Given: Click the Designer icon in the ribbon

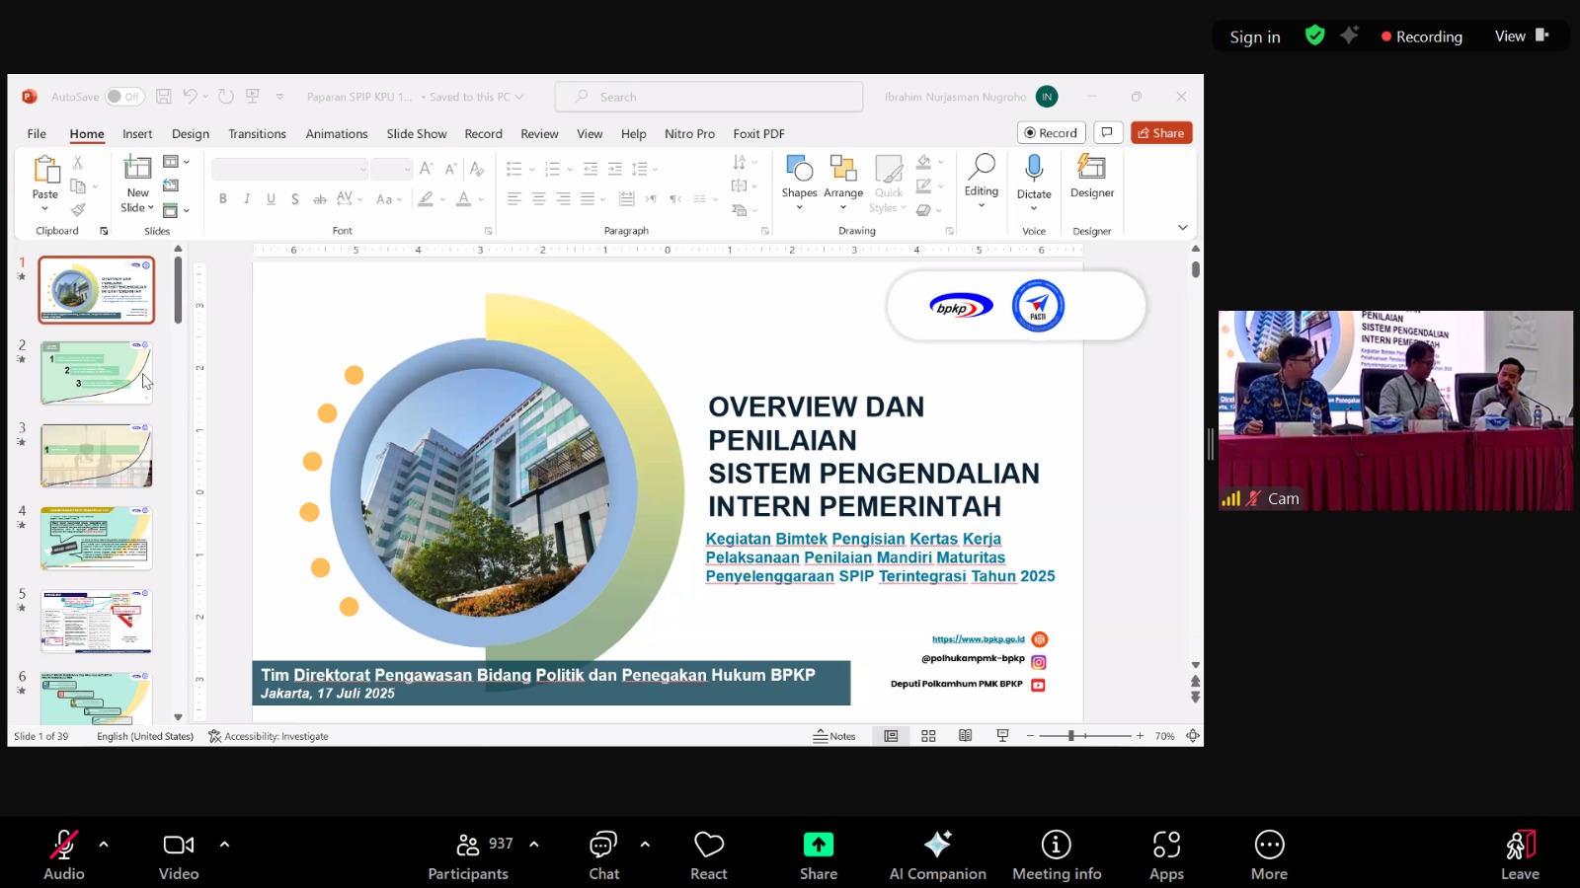Looking at the screenshot, I should pyautogui.click(x=1091, y=168).
